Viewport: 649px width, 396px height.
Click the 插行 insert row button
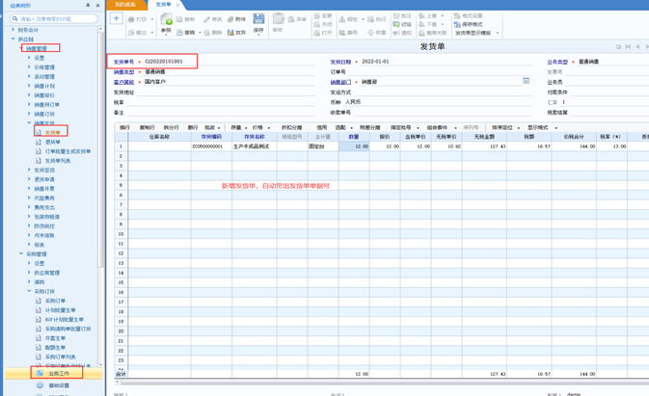[124, 128]
